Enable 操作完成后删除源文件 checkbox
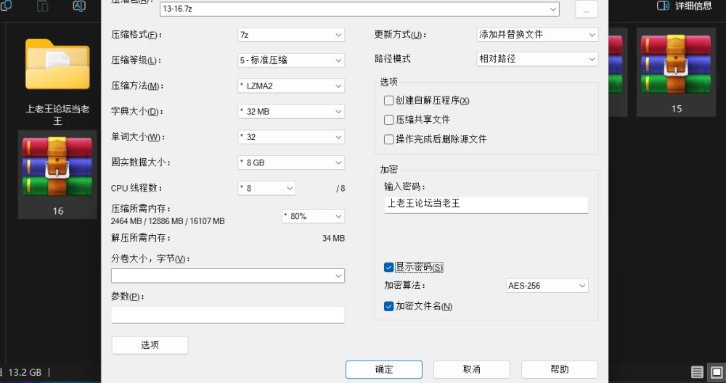The width and height of the screenshot is (726, 383). point(389,139)
